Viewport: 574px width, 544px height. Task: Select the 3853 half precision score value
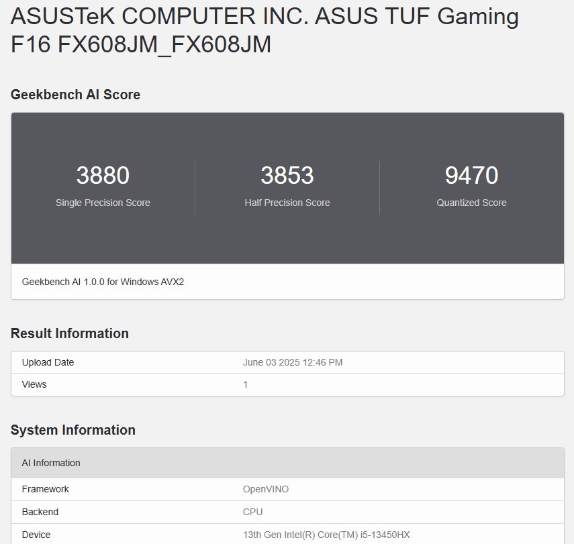287,176
